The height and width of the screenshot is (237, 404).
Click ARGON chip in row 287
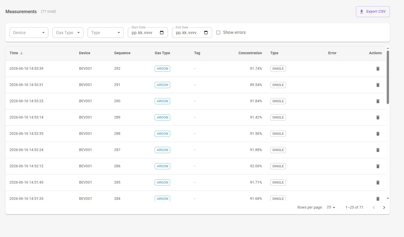click(x=162, y=150)
